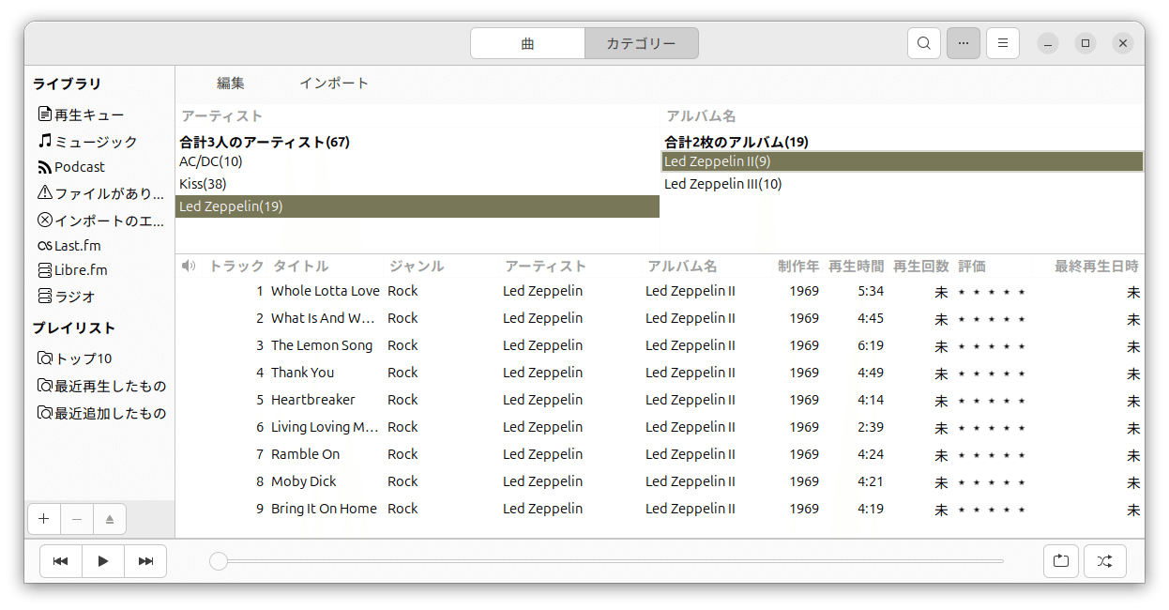The height and width of the screenshot is (610, 1169).
Task: Select the track Ramble On
Action: coord(660,454)
